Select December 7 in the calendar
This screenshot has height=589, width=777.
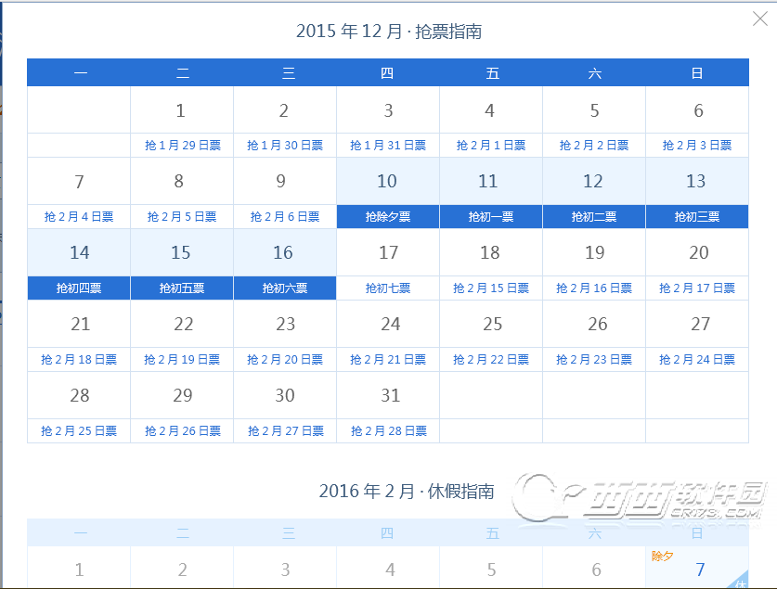pos(79,182)
